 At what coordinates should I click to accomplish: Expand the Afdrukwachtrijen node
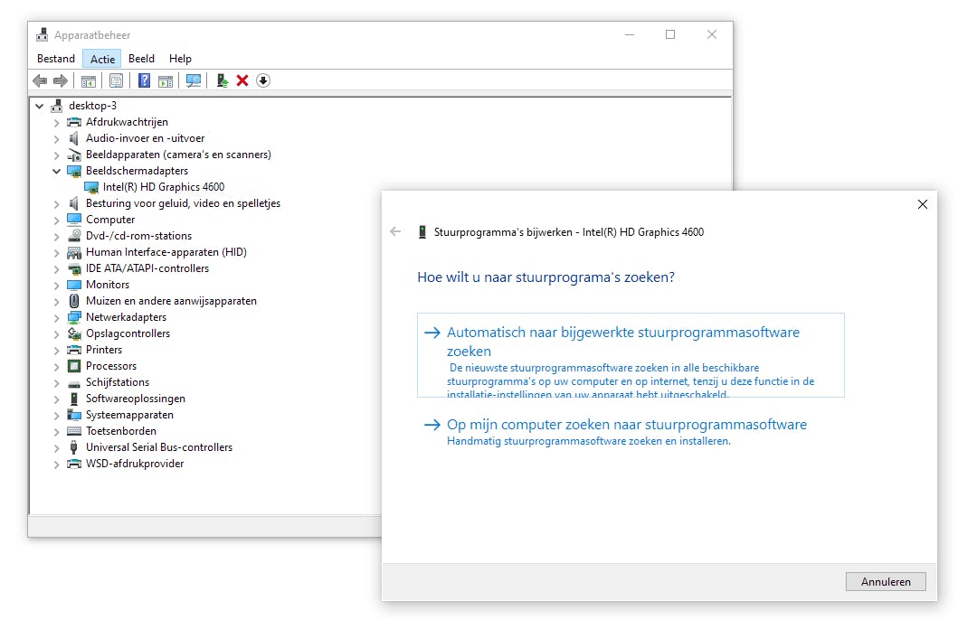56,123
